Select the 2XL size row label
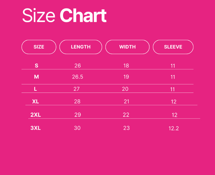This screenshot has width=215, height=175. (x=36, y=115)
